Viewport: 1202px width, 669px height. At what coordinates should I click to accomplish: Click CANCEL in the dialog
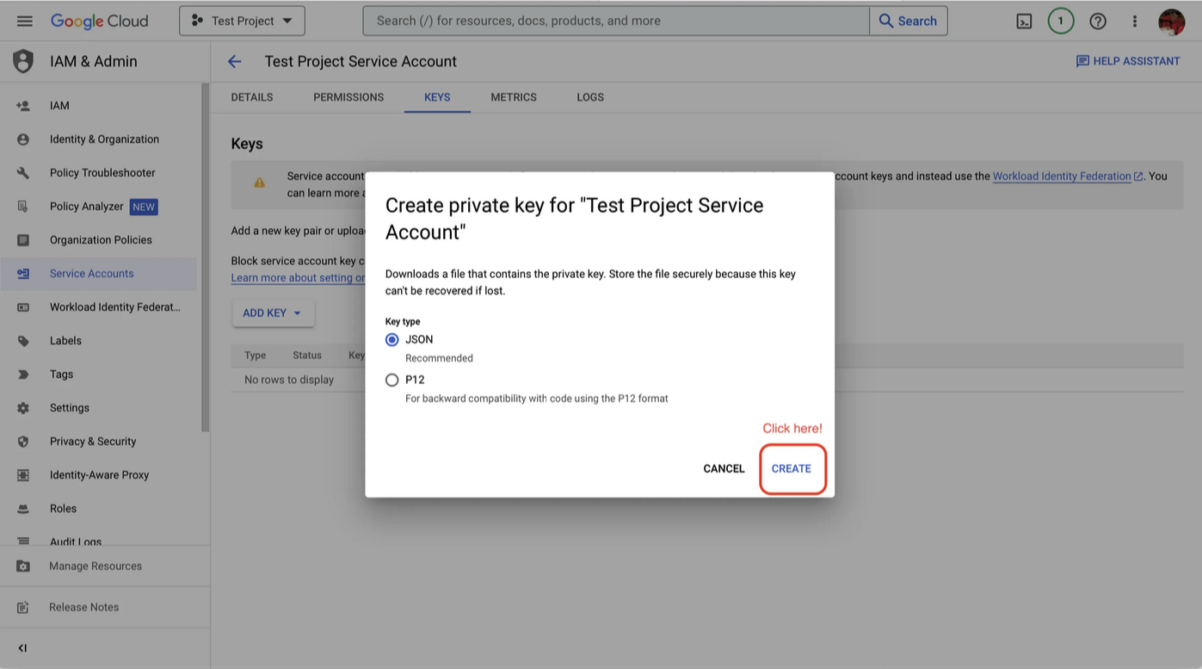click(x=724, y=468)
